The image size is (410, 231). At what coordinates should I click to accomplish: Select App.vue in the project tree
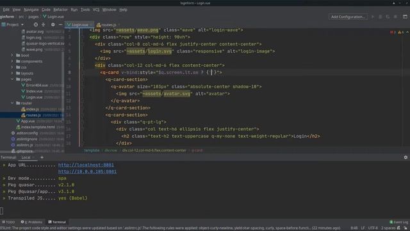click(28, 121)
